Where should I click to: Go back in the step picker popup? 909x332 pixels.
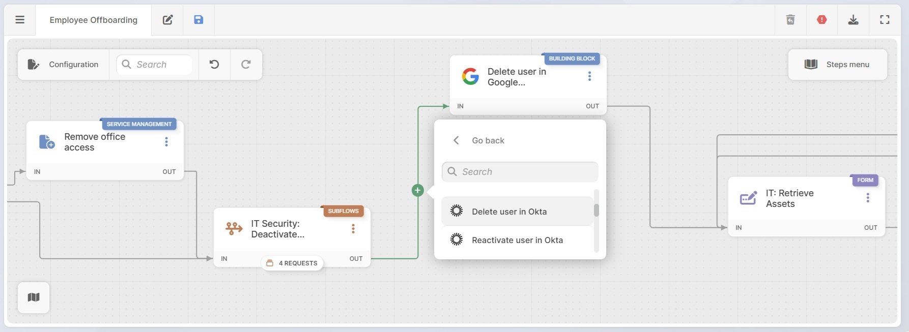[x=488, y=140]
